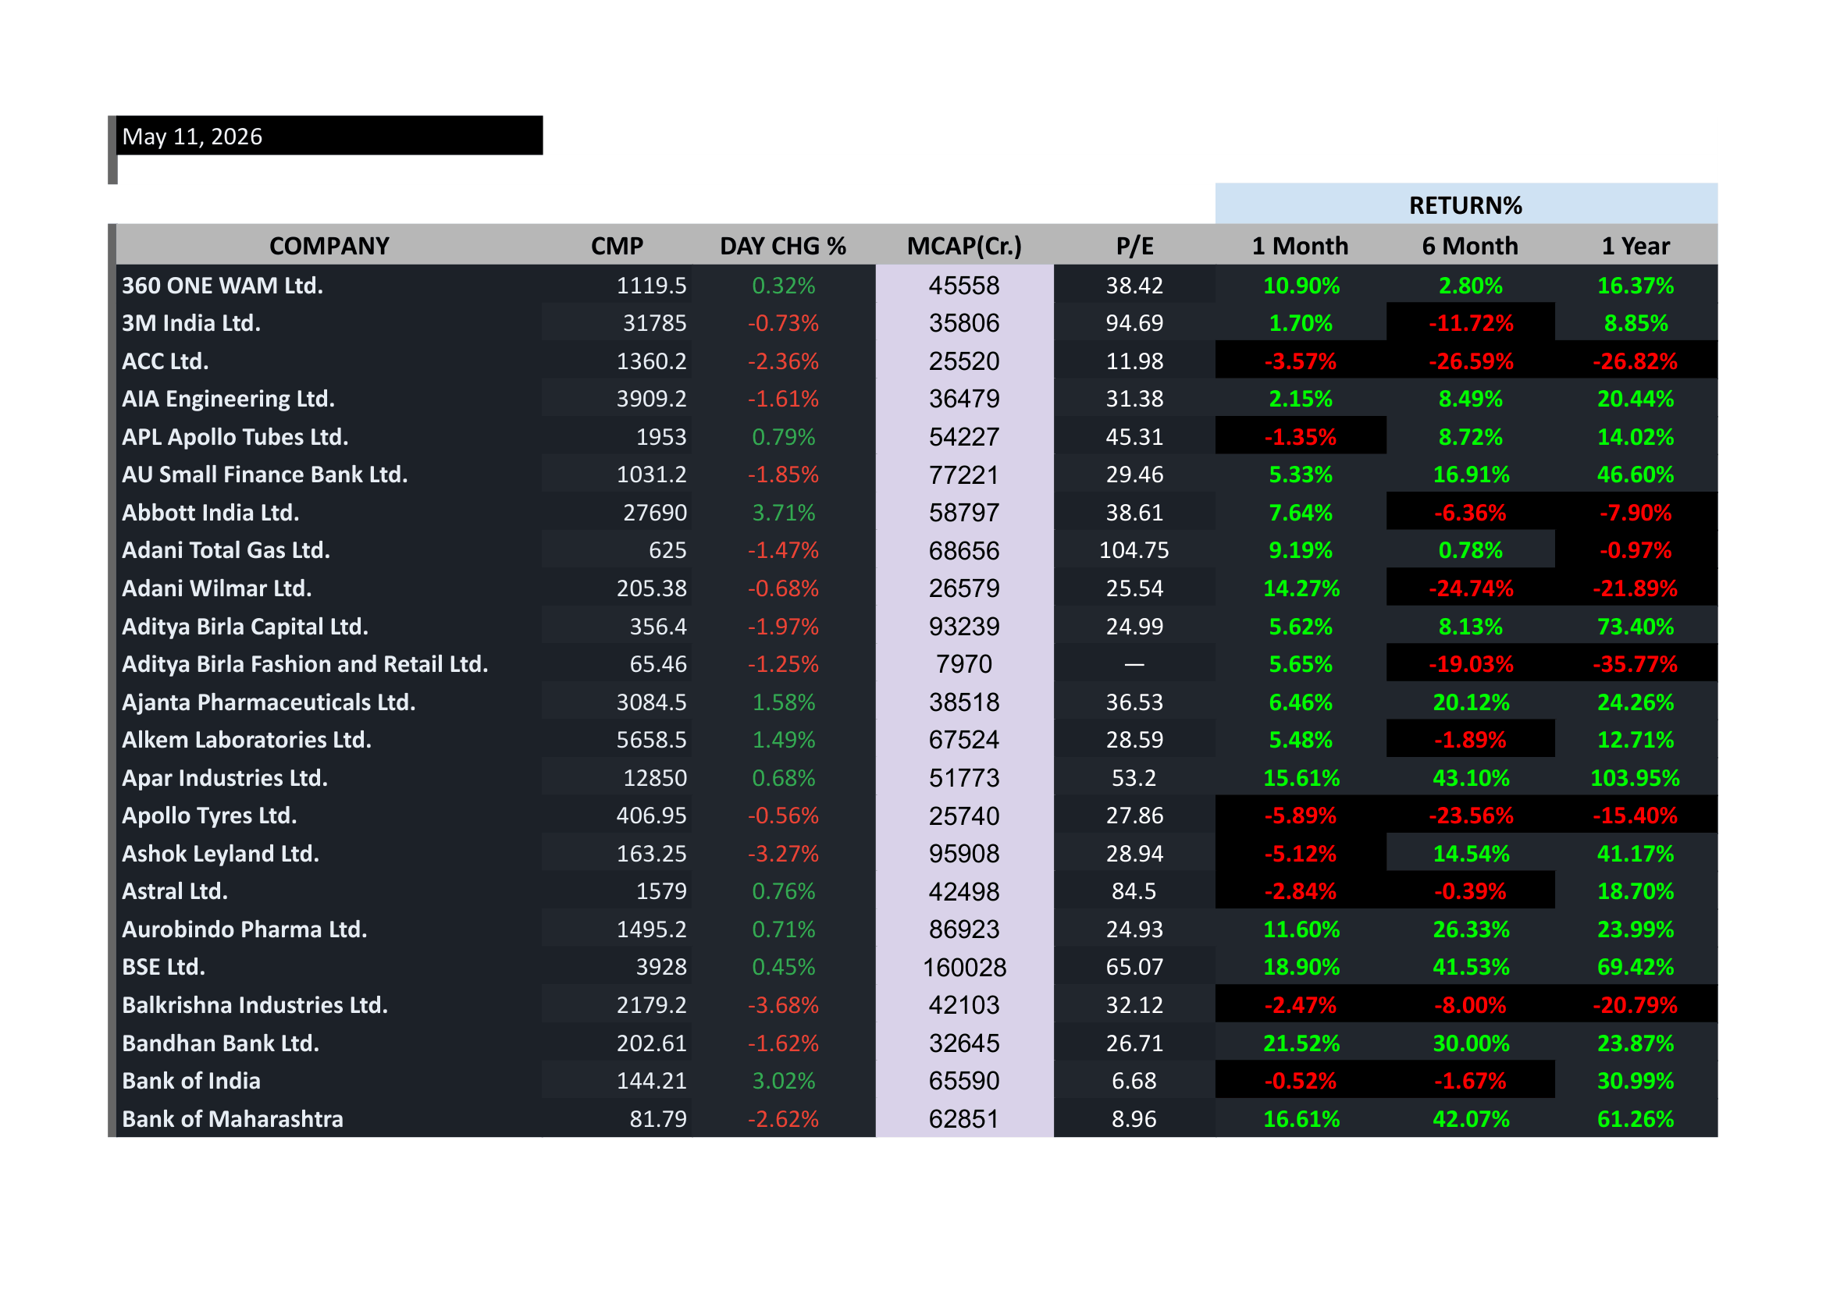Click market cap 7970 cell
This screenshot has width=1826, height=1290.
[x=965, y=663]
